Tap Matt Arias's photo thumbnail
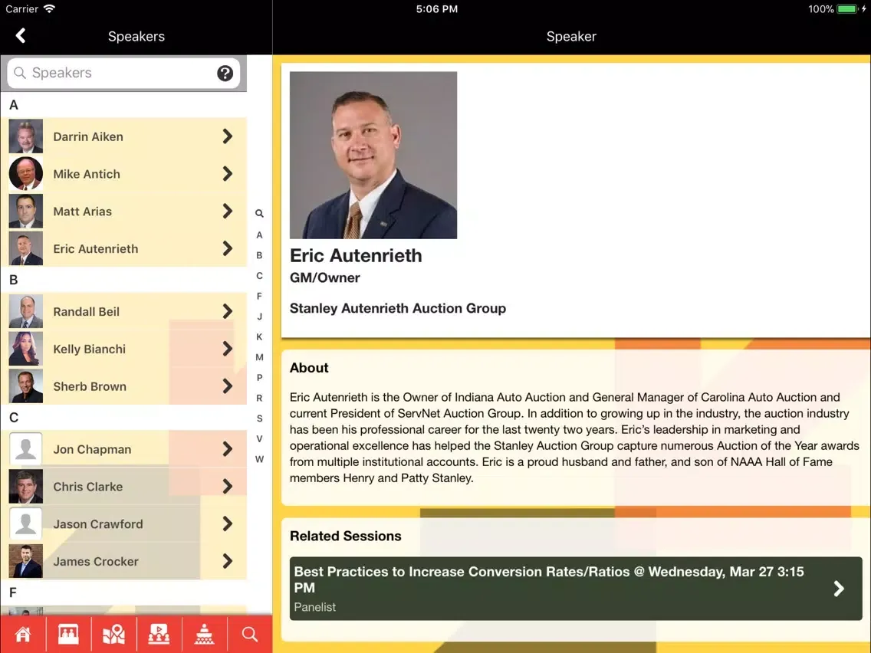This screenshot has width=871, height=653. point(25,211)
